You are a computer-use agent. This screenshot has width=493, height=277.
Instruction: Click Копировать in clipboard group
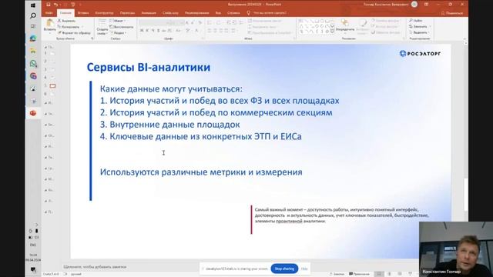point(69,27)
